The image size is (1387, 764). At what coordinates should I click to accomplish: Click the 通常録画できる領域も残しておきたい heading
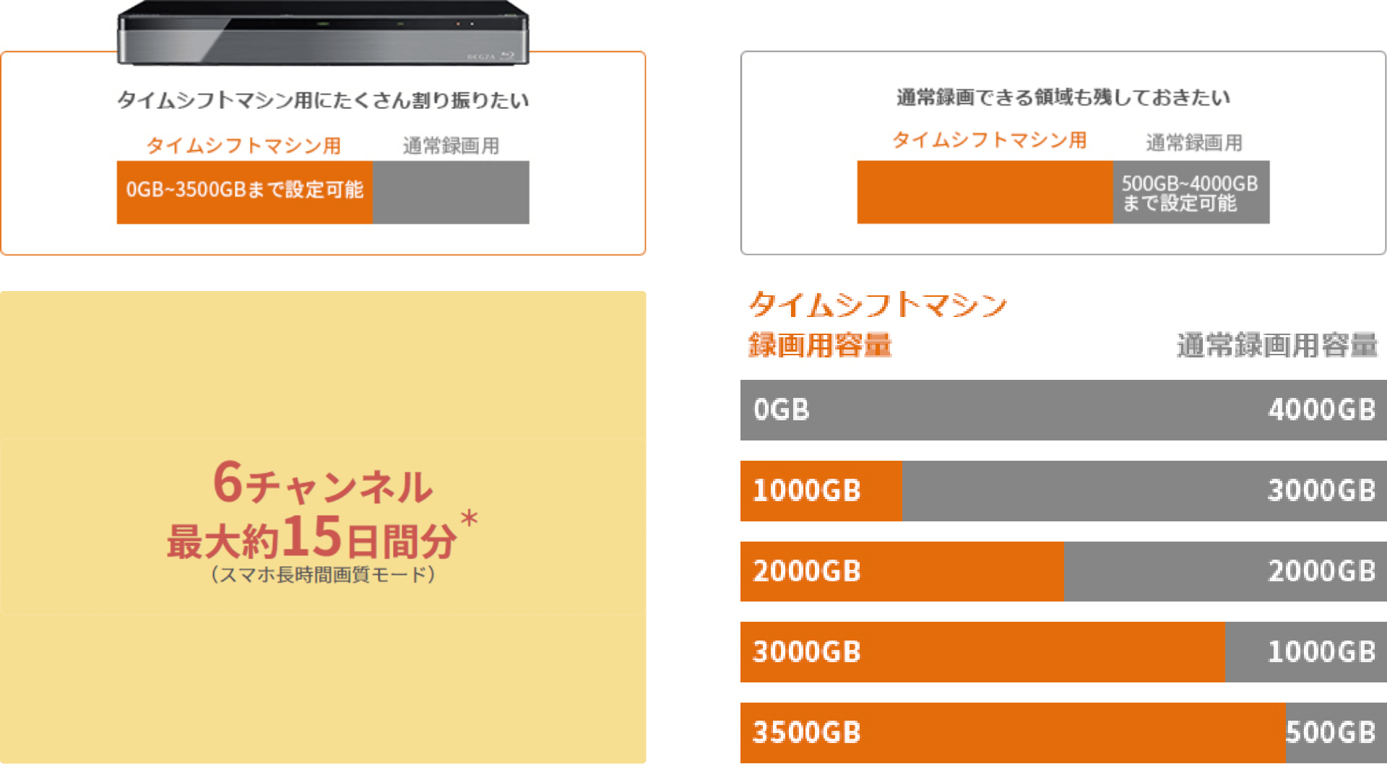pyautogui.click(x=1063, y=97)
